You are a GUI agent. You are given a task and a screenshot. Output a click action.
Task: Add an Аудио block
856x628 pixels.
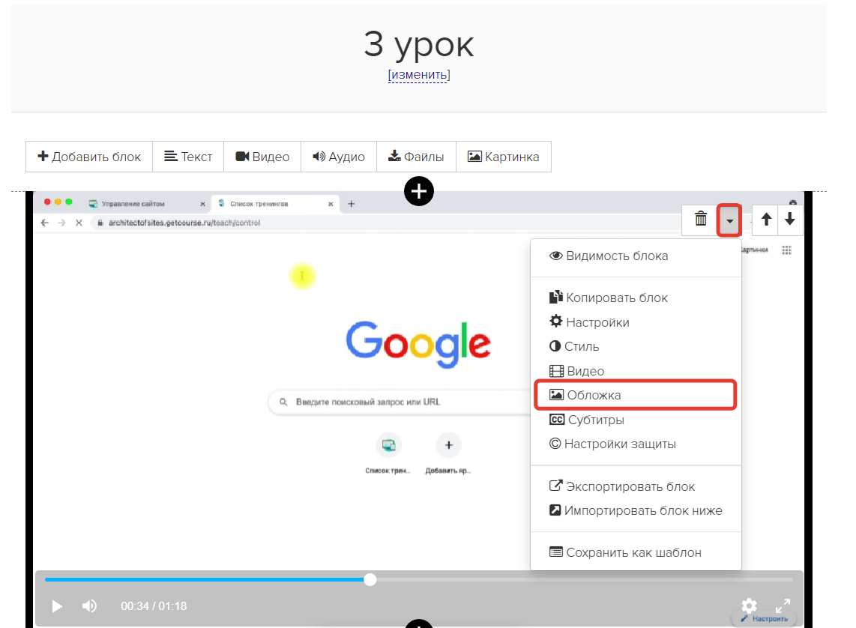coord(339,157)
